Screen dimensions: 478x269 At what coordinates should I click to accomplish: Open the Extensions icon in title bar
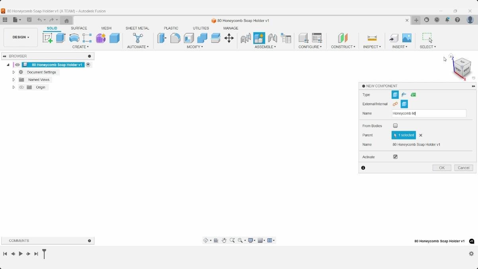427,20
